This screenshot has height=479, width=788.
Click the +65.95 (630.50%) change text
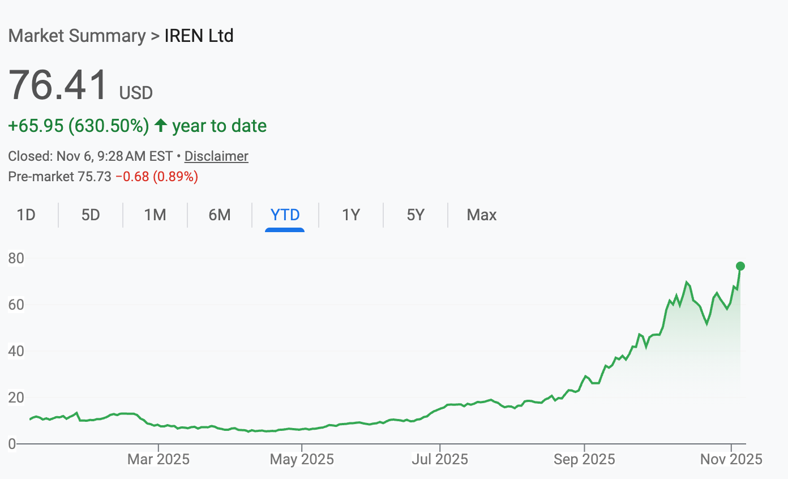pos(79,126)
